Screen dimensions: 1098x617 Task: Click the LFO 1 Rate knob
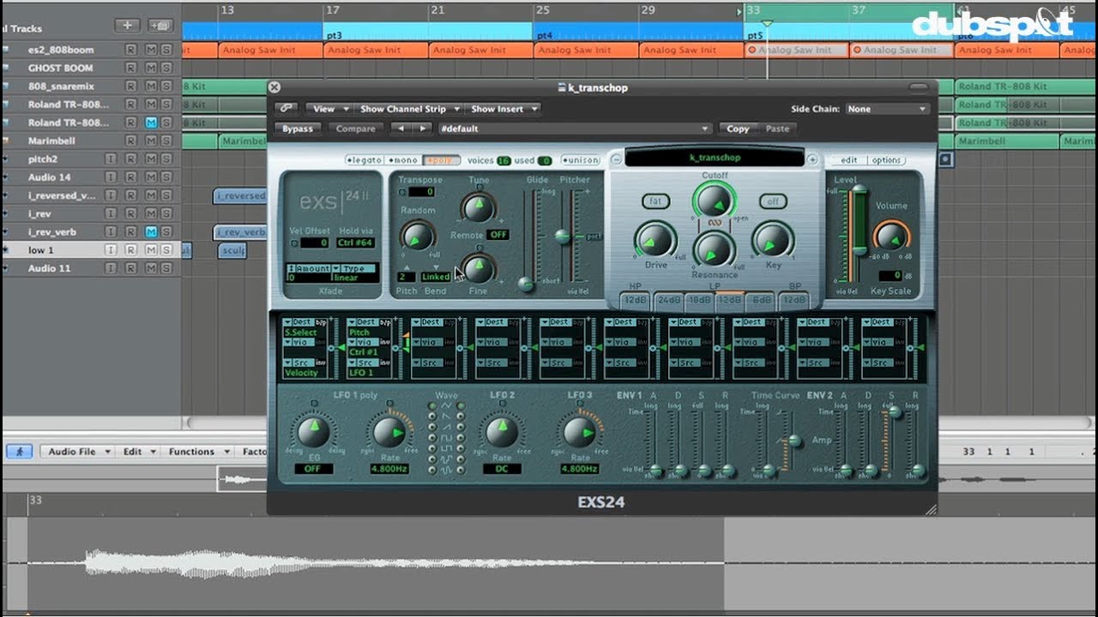pos(389,431)
